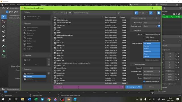This screenshot has width=182, height=102.
Task: Sort files by size column
Action: (x=123, y=17)
